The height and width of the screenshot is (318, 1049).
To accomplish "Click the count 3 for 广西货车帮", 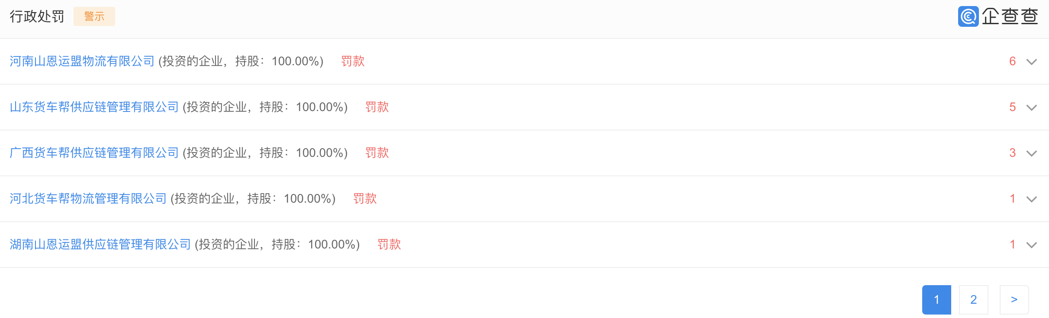I will [x=1013, y=153].
